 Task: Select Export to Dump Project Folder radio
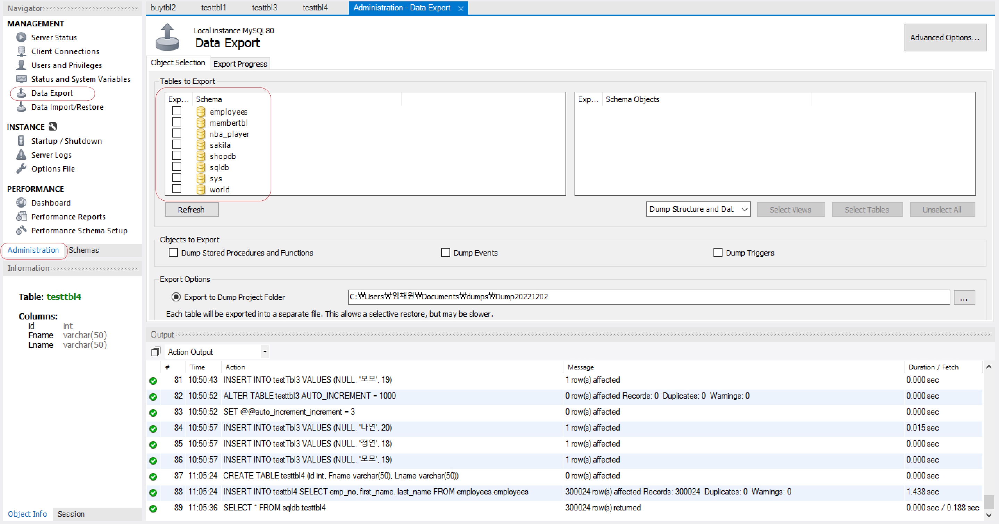176,297
